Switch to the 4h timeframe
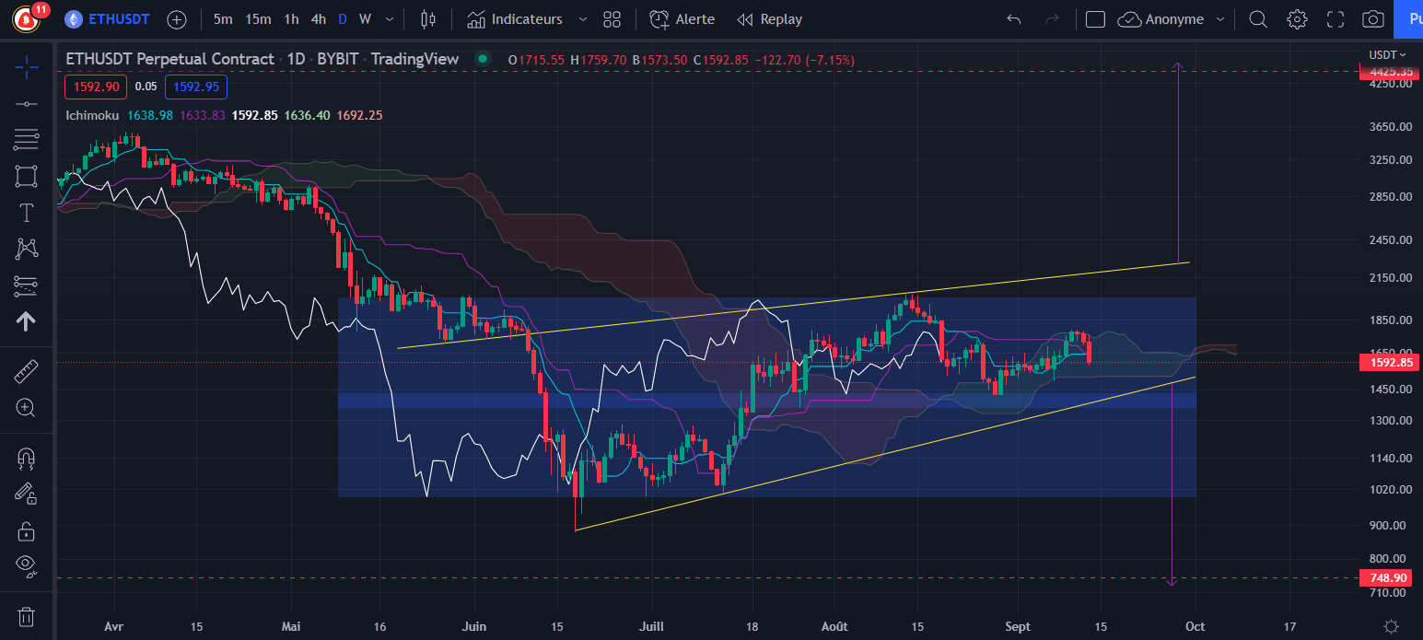This screenshot has width=1423, height=640. coord(318,19)
